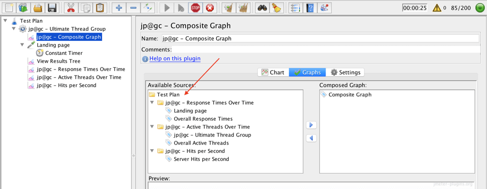Select Ultimate Thread Group source row
The width and height of the screenshot is (487, 189).
212,135
